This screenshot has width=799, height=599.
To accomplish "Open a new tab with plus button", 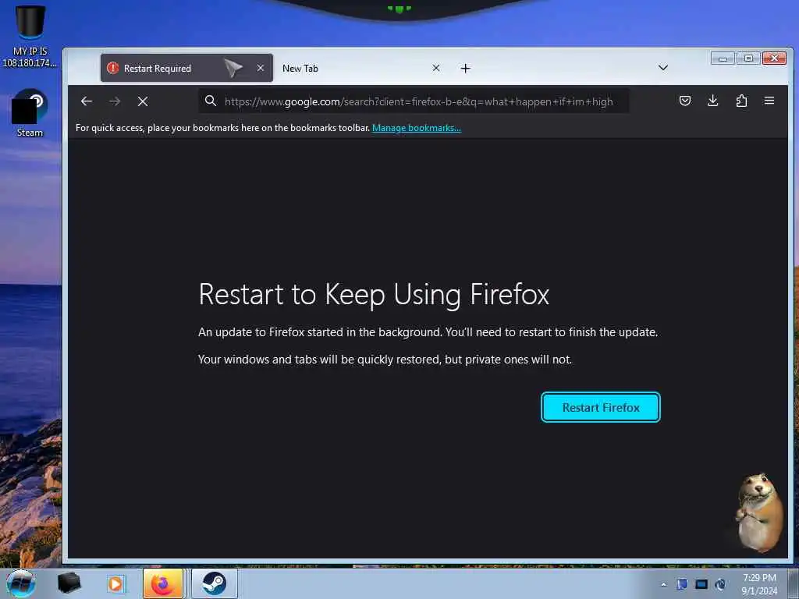I will 465,69.
